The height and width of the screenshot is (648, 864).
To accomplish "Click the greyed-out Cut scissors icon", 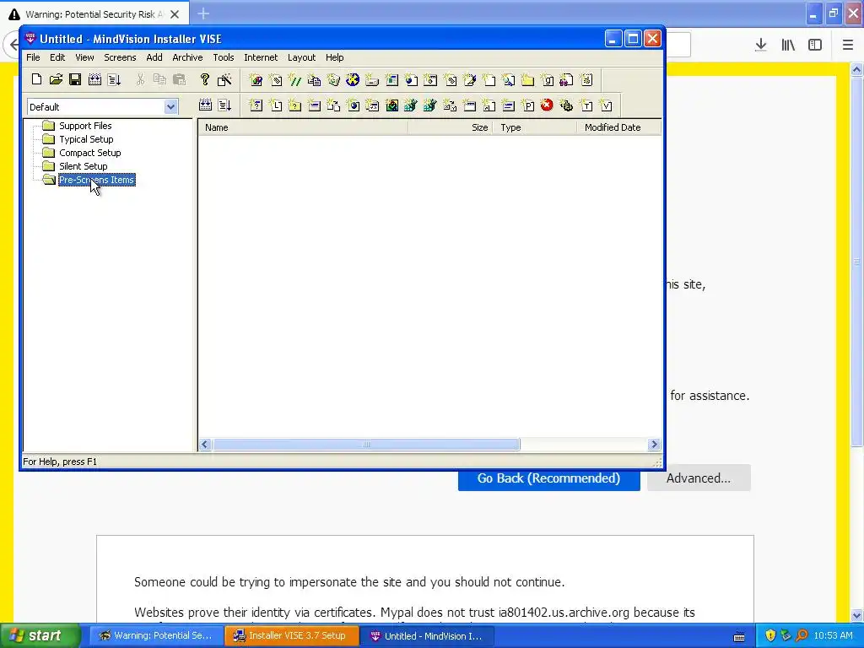I will [140, 79].
